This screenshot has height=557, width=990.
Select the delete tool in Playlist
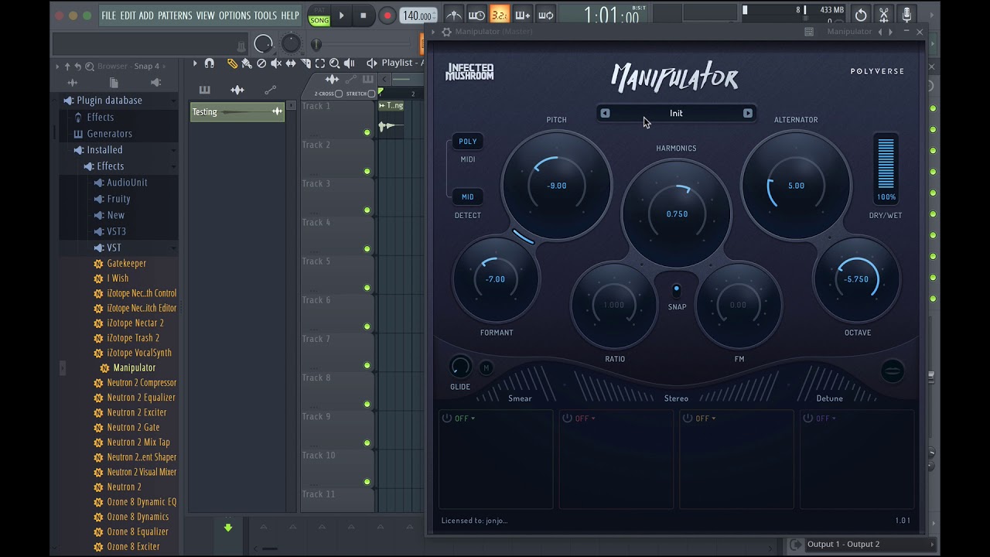(x=261, y=63)
